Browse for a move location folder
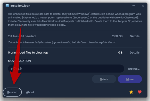Screen dimensions: 150x101 click(x=134, y=69)
